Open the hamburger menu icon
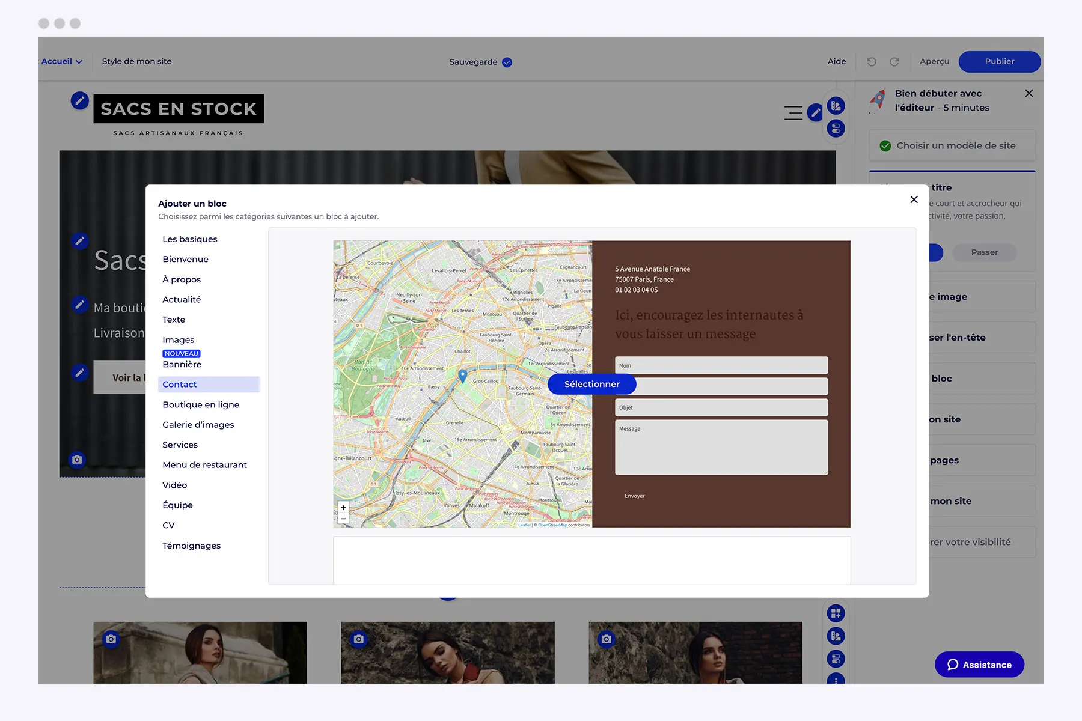1082x721 pixels. (x=793, y=112)
